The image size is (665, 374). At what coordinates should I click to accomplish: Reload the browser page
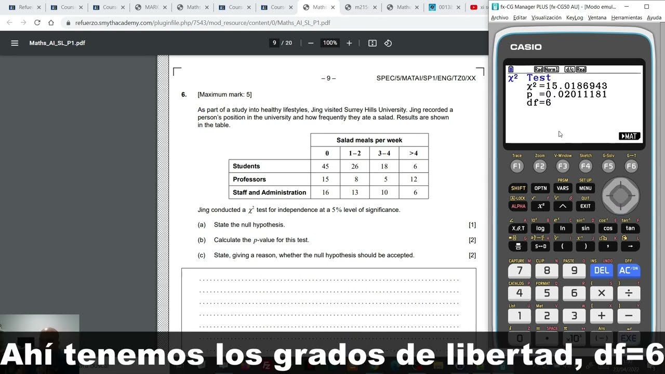[37, 23]
